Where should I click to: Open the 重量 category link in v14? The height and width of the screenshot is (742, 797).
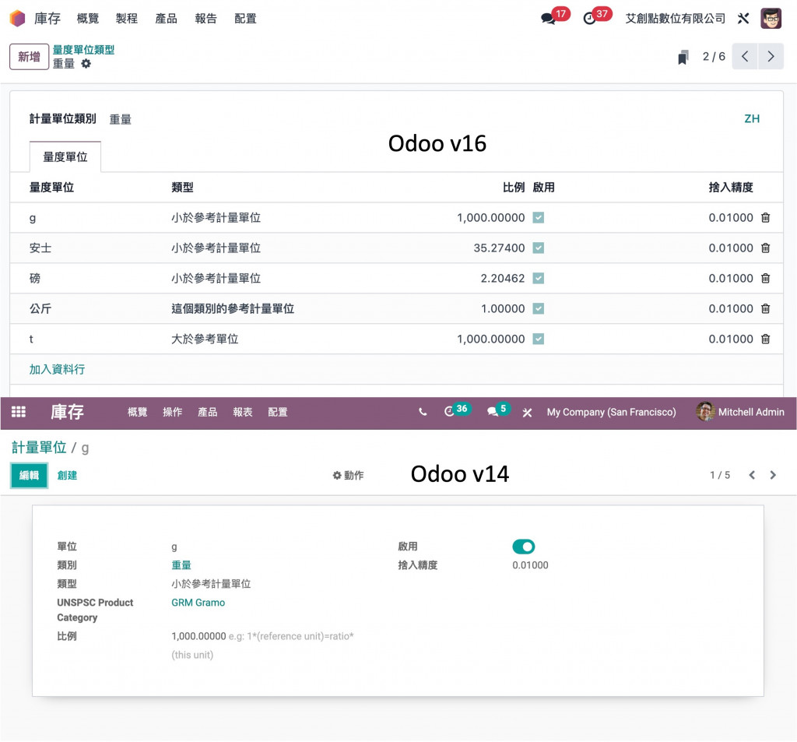[x=181, y=565]
